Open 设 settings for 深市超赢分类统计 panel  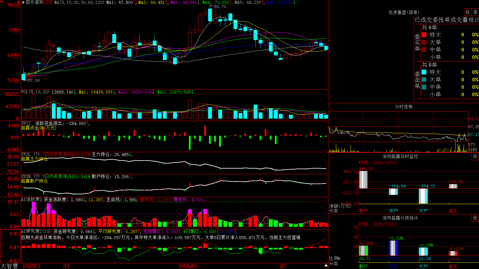475,218
